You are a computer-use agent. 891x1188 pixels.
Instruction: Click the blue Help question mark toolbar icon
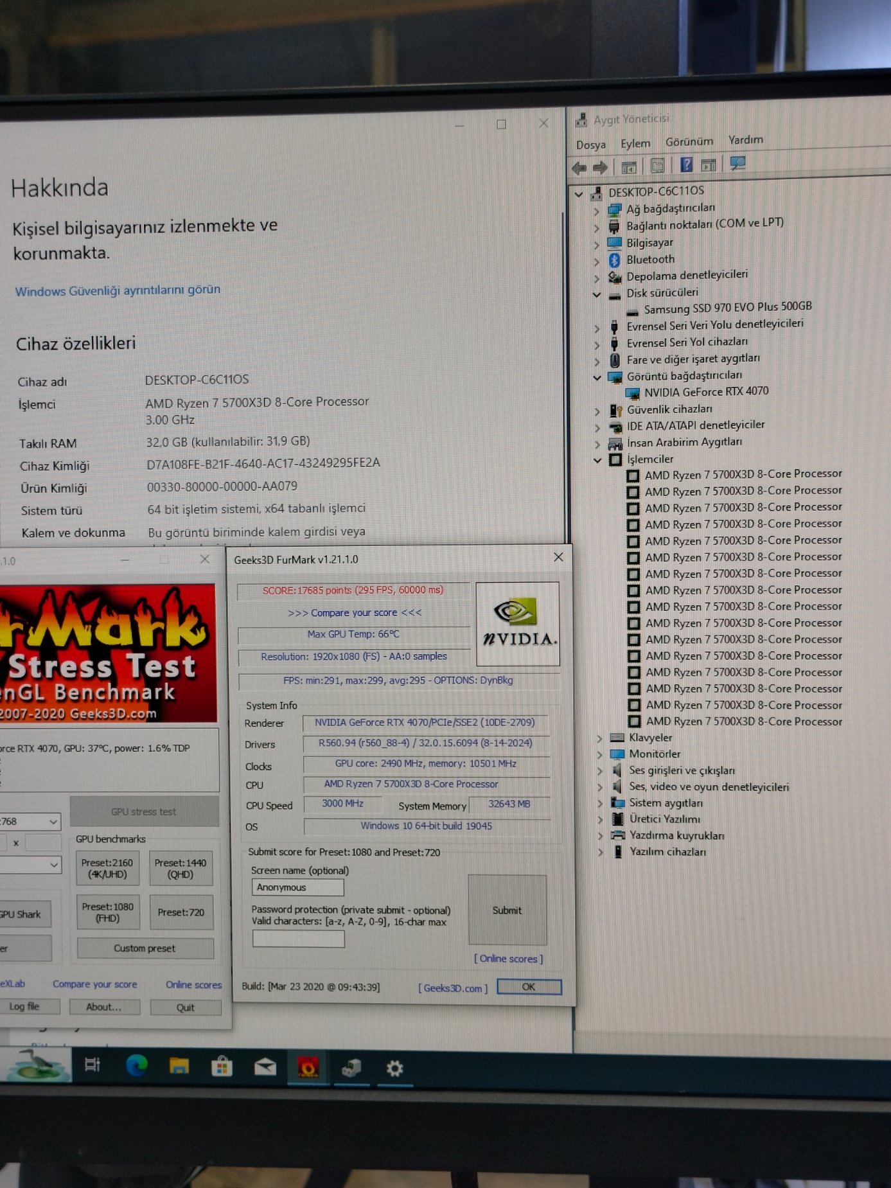(x=686, y=164)
